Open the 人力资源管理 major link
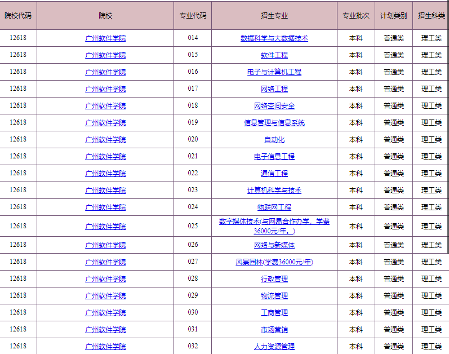This screenshot has width=449, height=354. (274, 346)
